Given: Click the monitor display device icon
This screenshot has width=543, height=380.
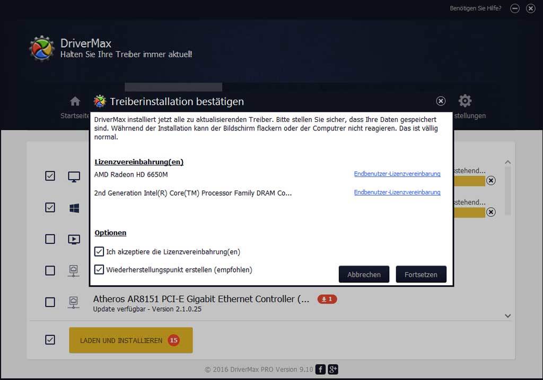Looking at the screenshot, I should (x=74, y=176).
